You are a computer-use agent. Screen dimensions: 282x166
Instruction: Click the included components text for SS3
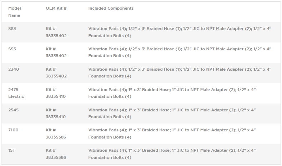click(x=180, y=32)
